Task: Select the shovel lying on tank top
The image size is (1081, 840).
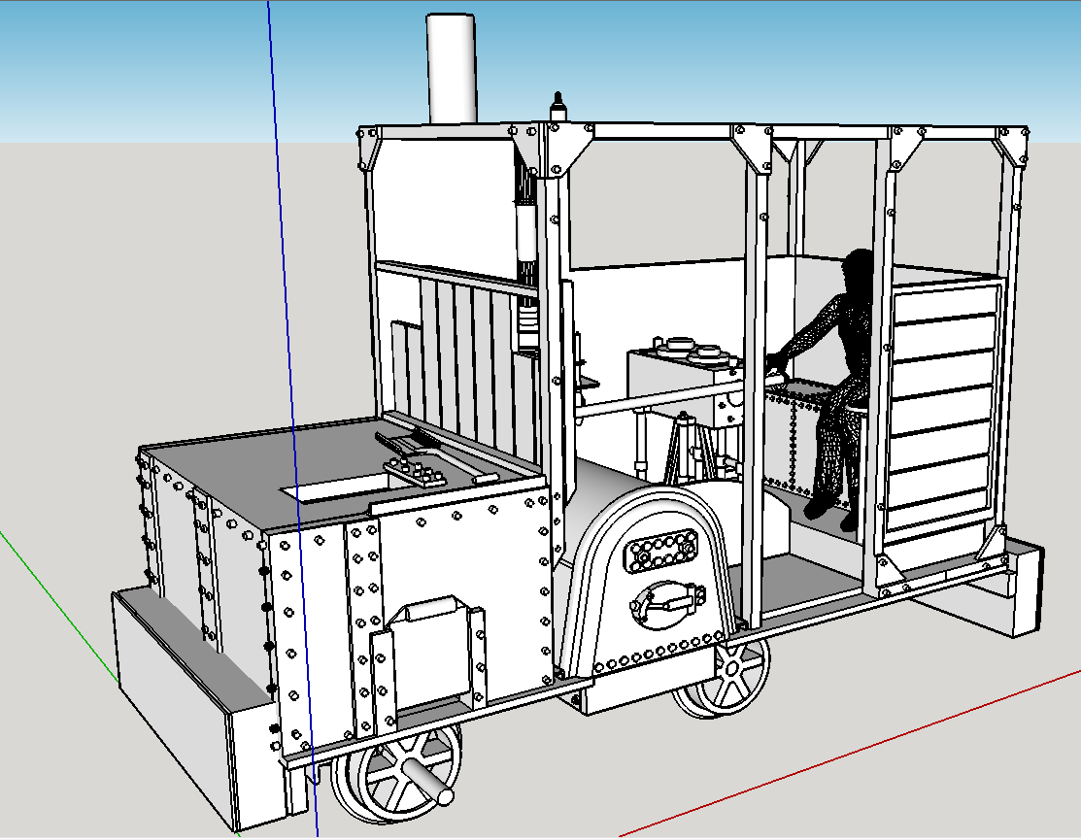Action: tap(436, 454)
